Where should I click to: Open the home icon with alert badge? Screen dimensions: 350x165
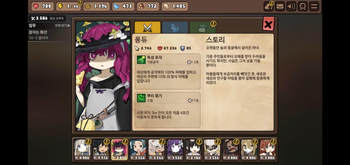pos(269,6)
